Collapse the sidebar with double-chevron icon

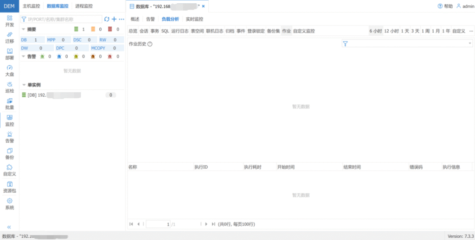click(x=9, y=227)
